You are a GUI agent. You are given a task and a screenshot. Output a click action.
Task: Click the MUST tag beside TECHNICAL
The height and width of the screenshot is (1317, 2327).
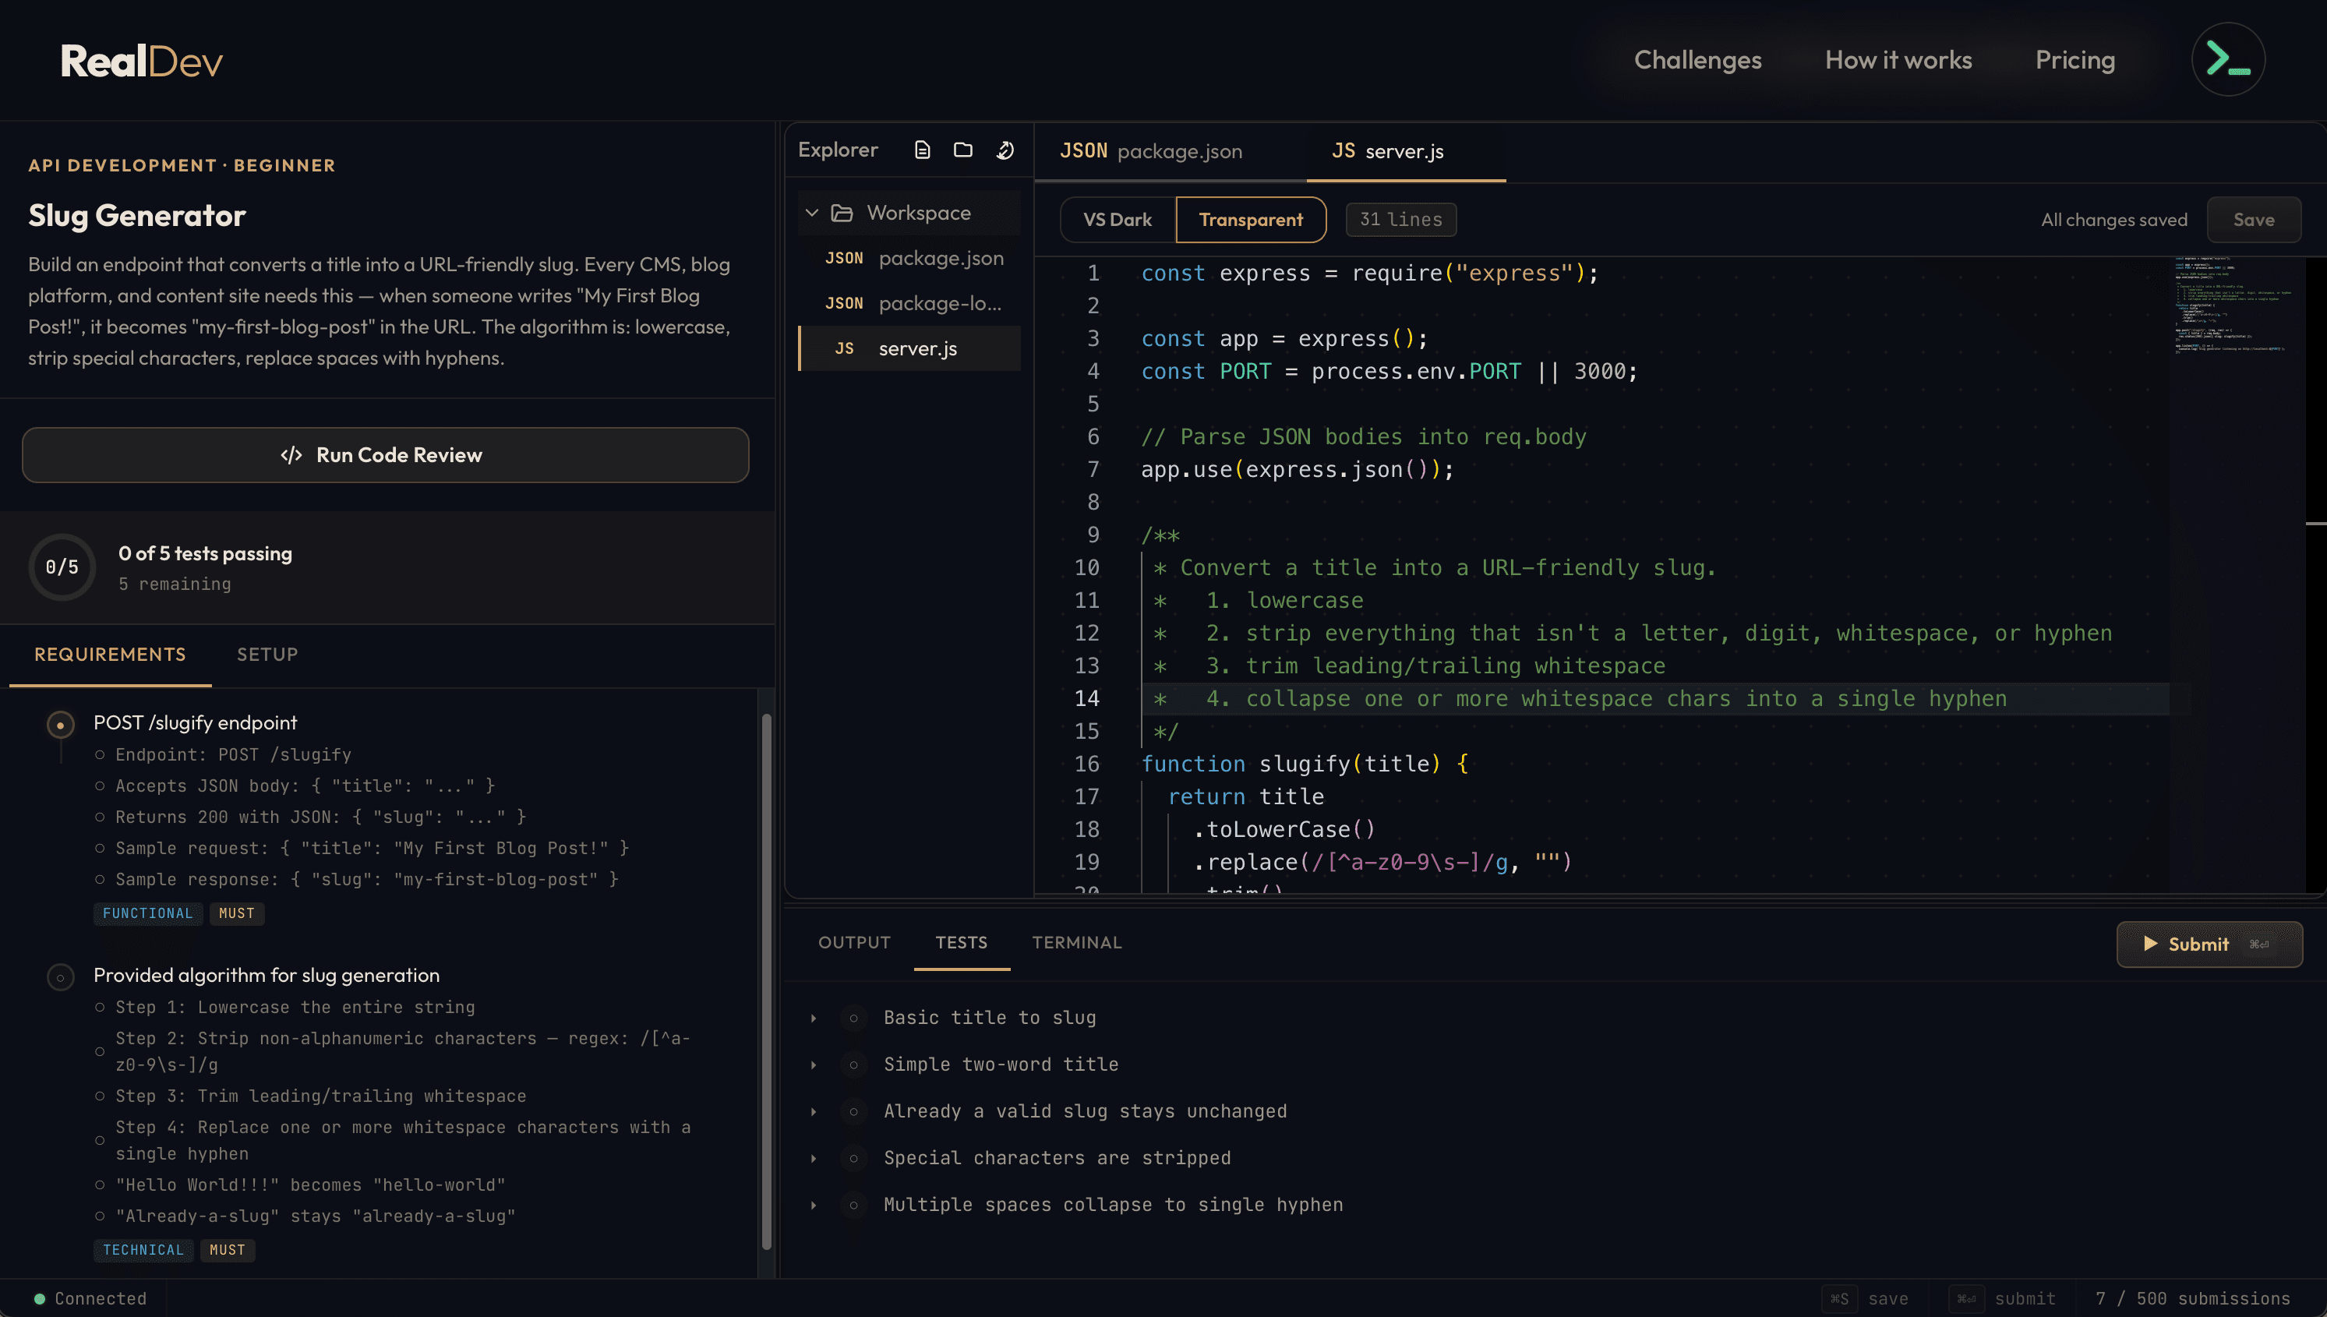[x=227, y=1250]
